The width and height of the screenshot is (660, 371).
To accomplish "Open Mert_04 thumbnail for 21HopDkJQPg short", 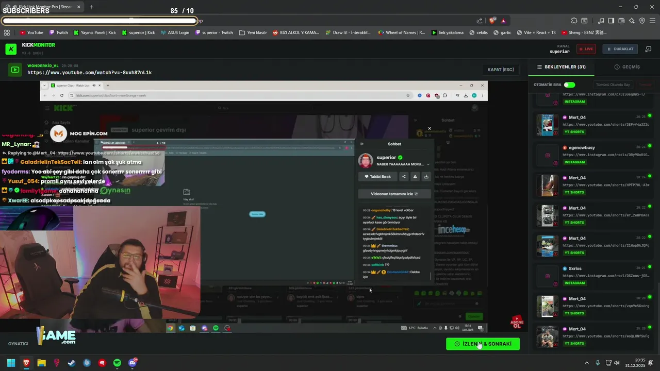I will click(x=547, y=245).
